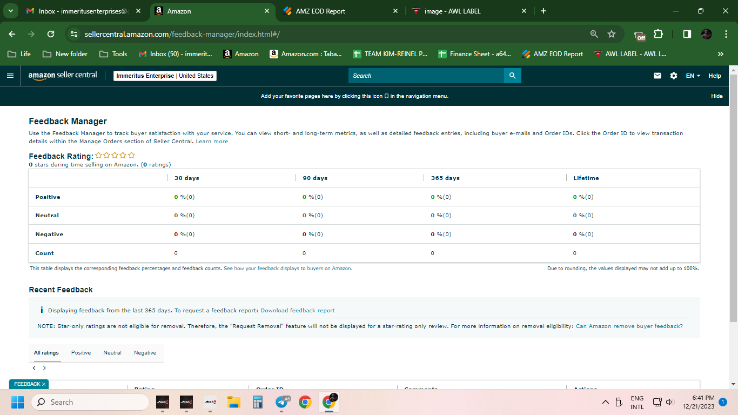Viewport: 738px width, 415px height.
Task: Hide the favorites bar with Hide
Action: (x=716, y=96)
